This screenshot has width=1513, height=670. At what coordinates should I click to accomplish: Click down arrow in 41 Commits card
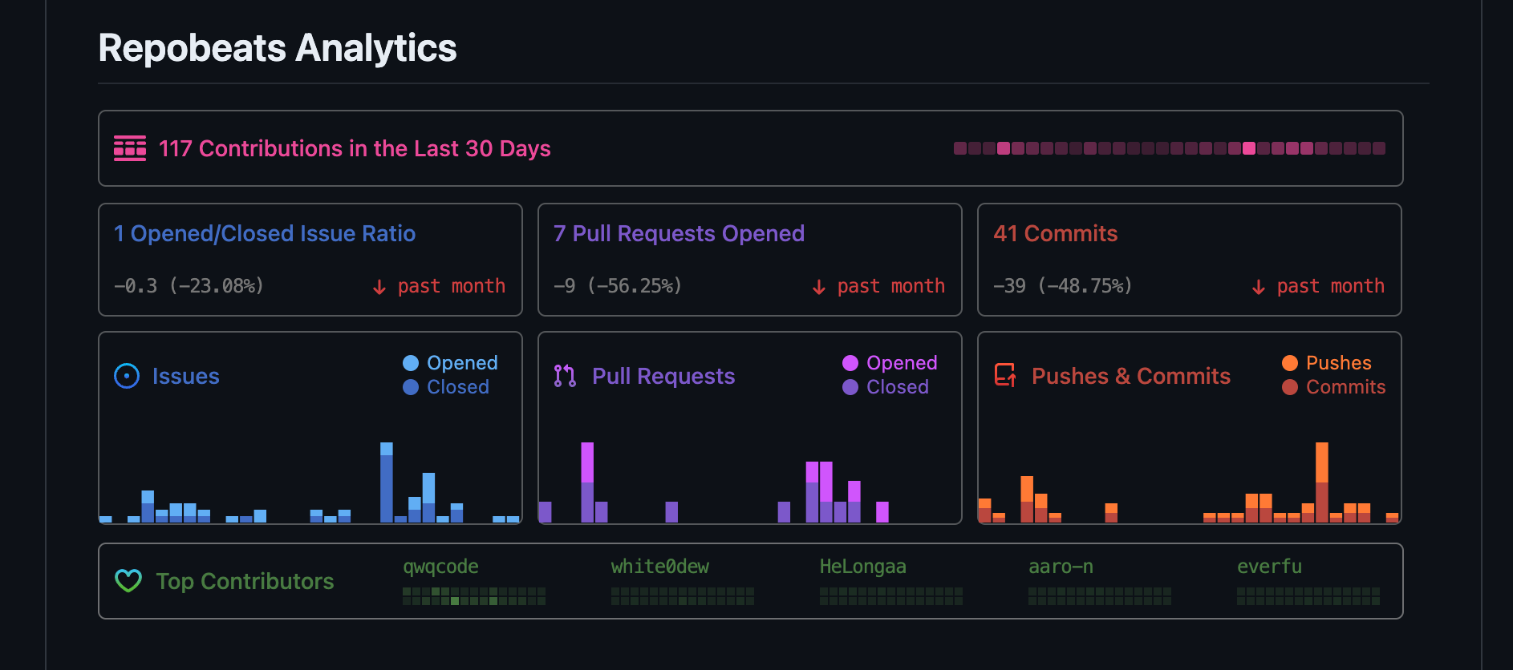pos(1259,287)
